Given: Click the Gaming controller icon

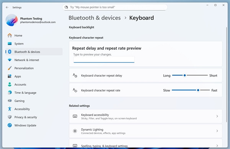Looking at the screenshot, I should pyautogui.click(x=10, y=101).
